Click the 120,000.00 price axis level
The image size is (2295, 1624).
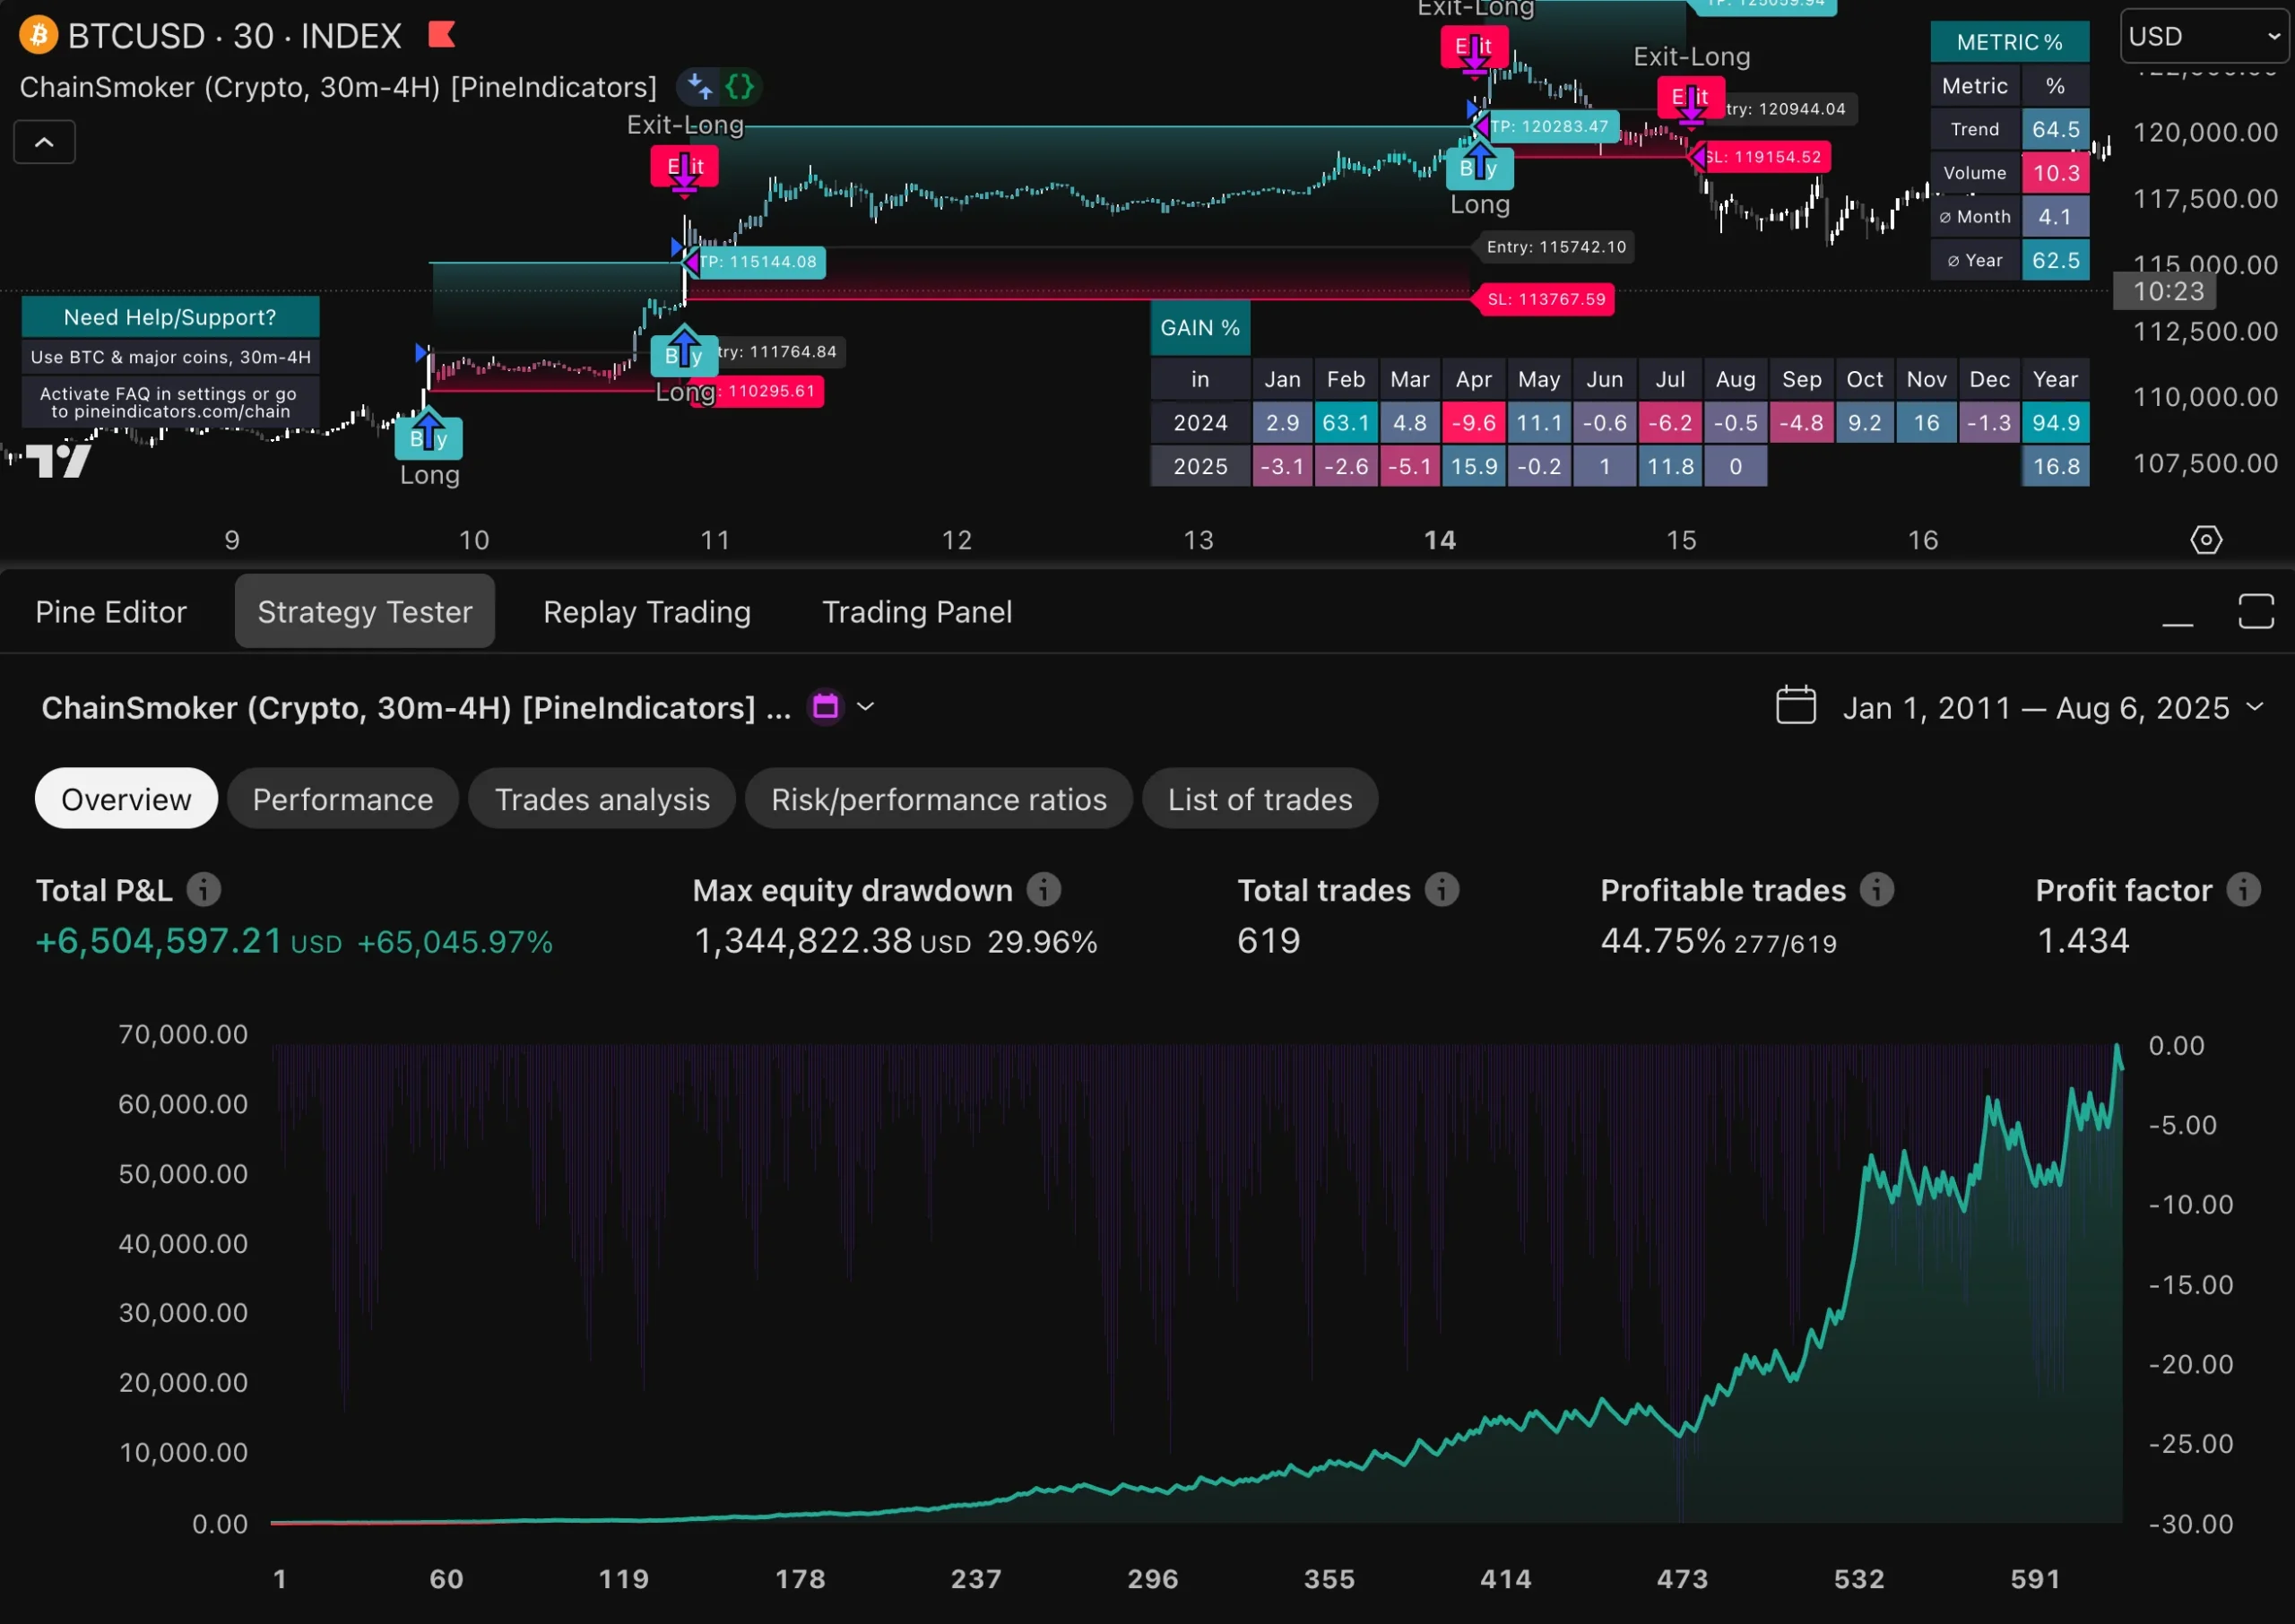tap(2205, 132)
